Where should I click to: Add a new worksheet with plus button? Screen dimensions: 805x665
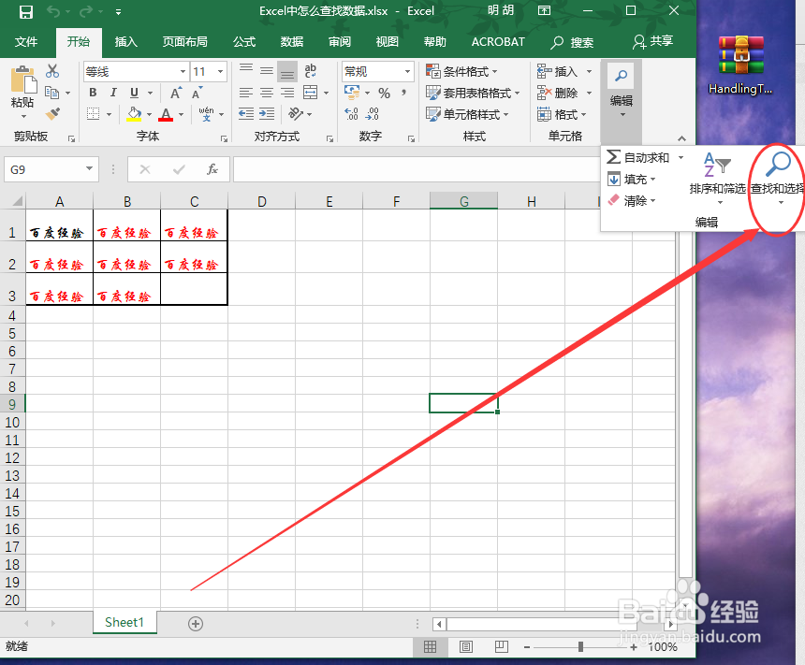[x=195, y=622]
